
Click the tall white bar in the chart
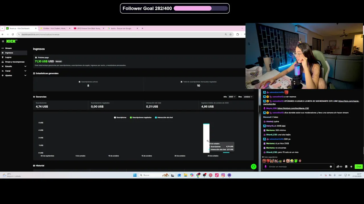click(x=206, y=138)
